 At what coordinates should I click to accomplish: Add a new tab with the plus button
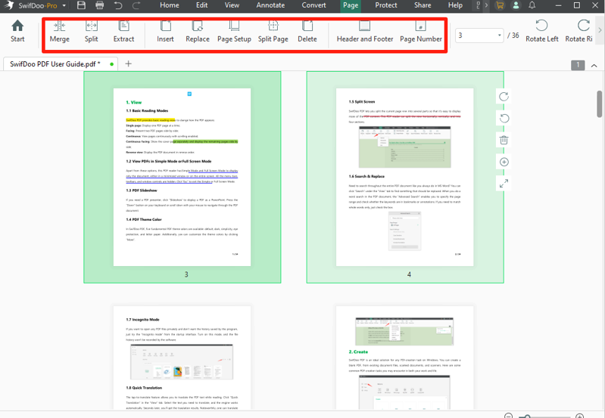[x=129, y=64]
